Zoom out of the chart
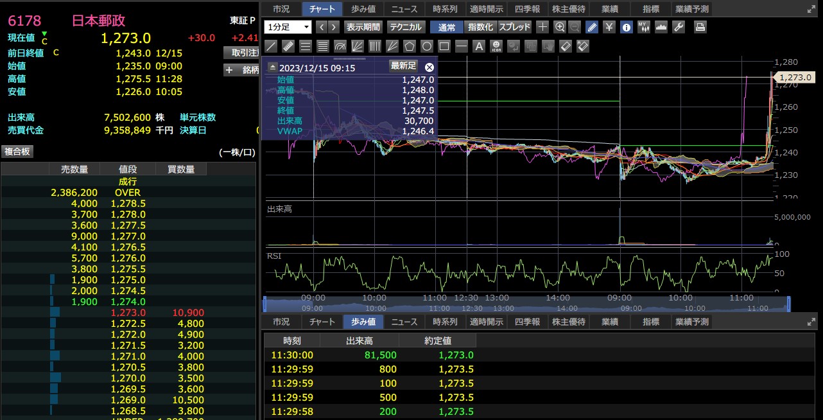The image size is (823, 420). (x=575, y=27)
